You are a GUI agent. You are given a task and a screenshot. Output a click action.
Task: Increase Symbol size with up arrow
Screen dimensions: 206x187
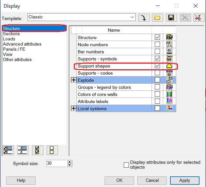(70, 162)
